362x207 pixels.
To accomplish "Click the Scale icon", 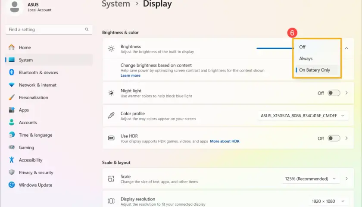I will pyautogui.click(x=111, y=179).
